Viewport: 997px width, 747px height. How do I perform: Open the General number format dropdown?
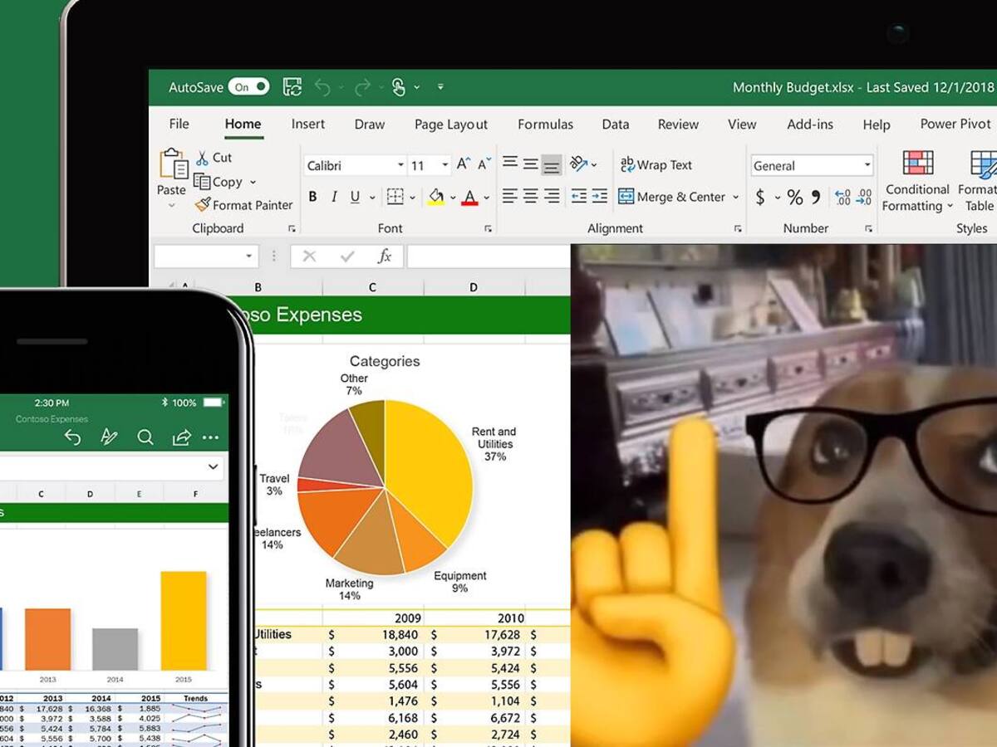click(x=867, y=164)
